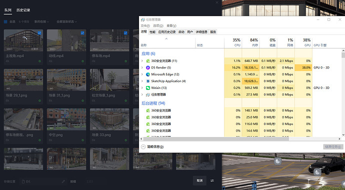Click the Microsoft Edge process icon
Viewport: 345px width, 190px height.
point(148,74)
